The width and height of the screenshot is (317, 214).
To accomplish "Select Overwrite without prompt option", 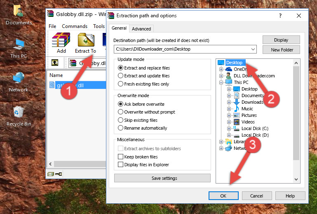I will coord(120,112).
